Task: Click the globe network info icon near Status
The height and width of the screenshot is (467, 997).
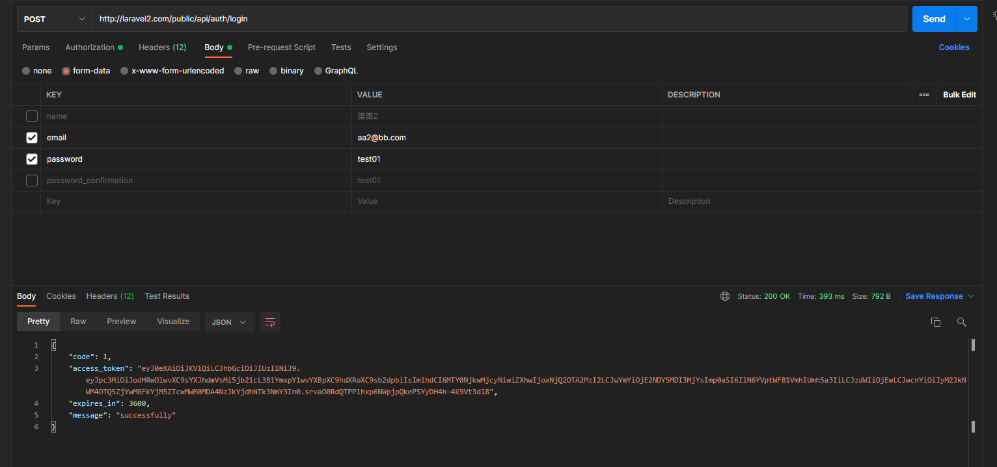Action: pyautogui.click(x=725, y=296)
